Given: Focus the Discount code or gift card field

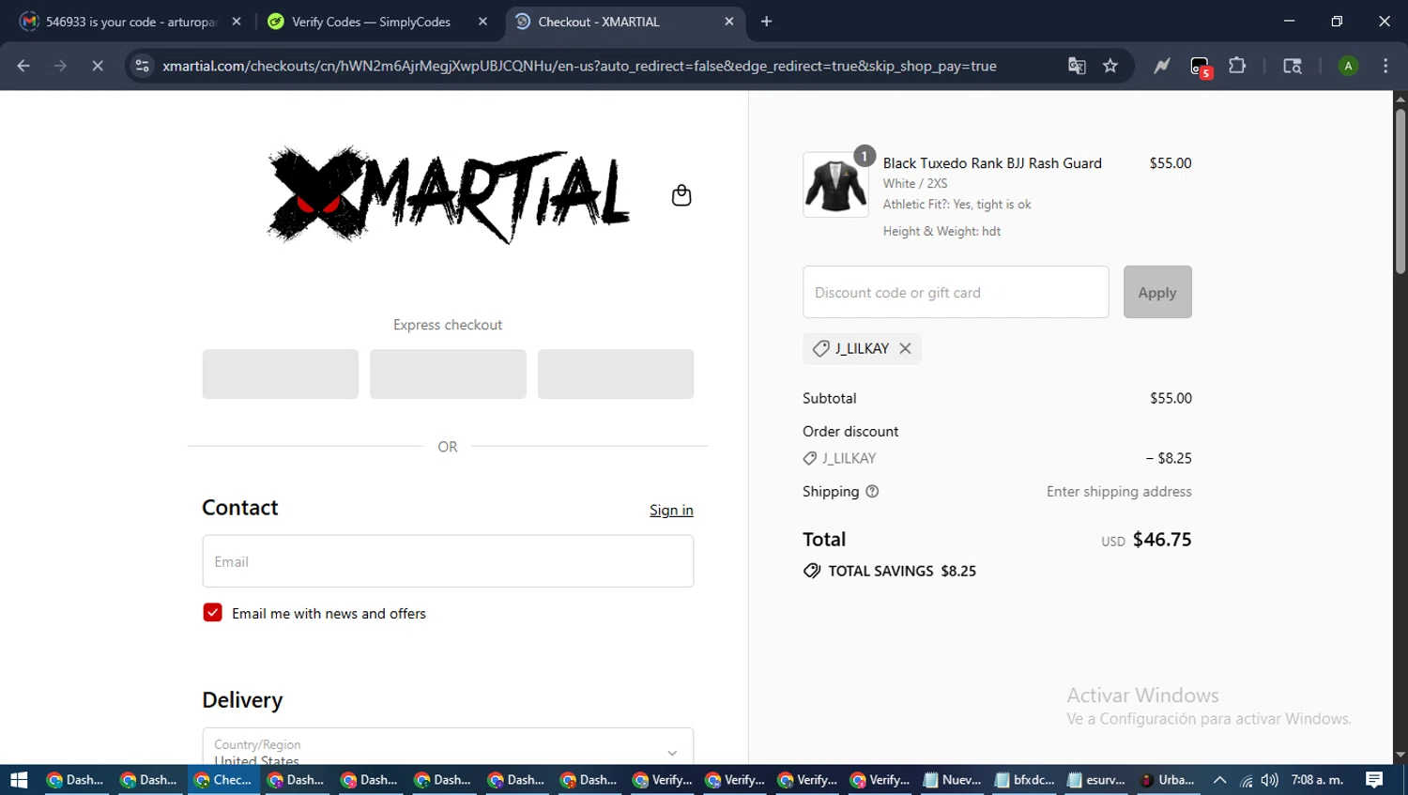Looking at the screenshot, I should [956, 292].
